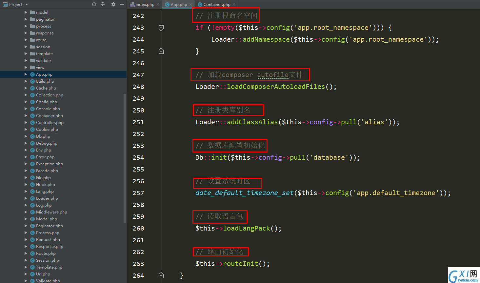Select Error.php in project tree
Image resolution: width=480 pixels, height=283 pixels.
coord(45,157)
